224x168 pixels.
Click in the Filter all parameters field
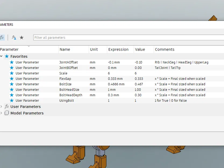pos(129,38)
